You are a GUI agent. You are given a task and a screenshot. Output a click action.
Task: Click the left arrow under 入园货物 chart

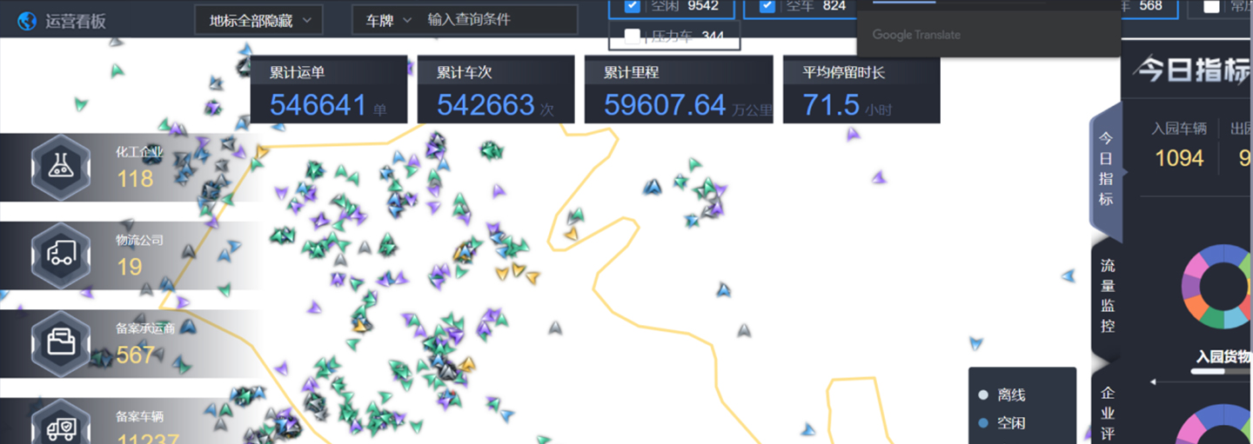click(1154, 381)
